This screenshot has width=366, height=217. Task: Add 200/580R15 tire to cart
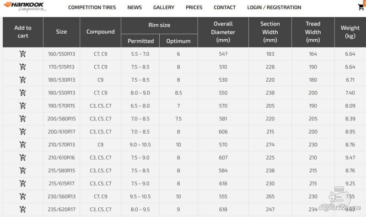[x=22, y=119]
